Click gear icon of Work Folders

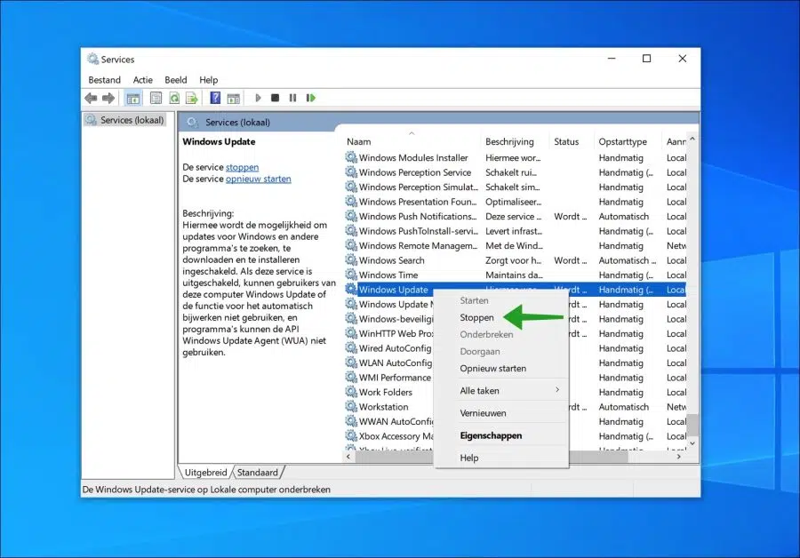click(351, 392)
